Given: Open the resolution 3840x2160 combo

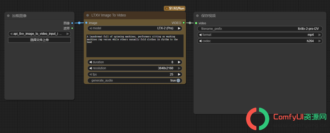Looking at the screenshot, I should pyautogui.click(x=135, y=68).
